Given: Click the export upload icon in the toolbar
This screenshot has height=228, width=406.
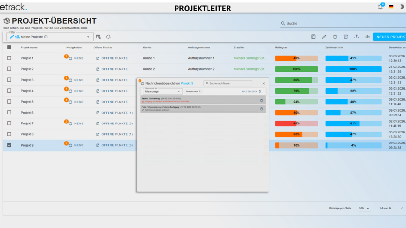Looking at the screenshot, I should pos(356,37).
